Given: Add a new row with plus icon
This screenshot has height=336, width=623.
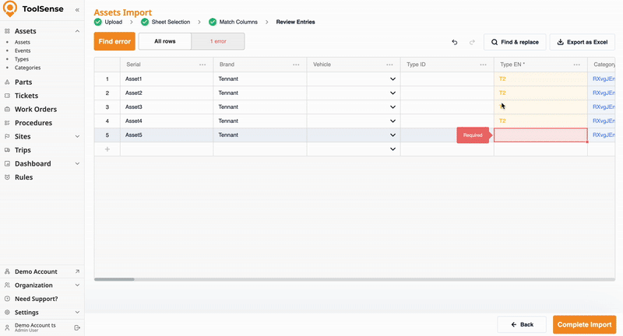Looking at the screenshot, I should tap(107, 149).
